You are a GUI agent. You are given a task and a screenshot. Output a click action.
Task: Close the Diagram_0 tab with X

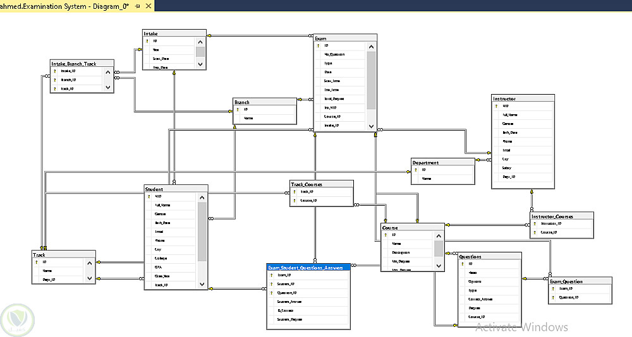pos(149,6)
